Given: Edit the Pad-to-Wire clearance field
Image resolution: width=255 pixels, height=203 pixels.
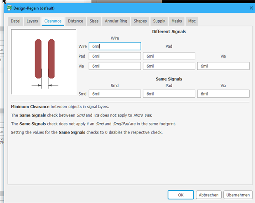Looking at the screenshot, I should [115, 56].
